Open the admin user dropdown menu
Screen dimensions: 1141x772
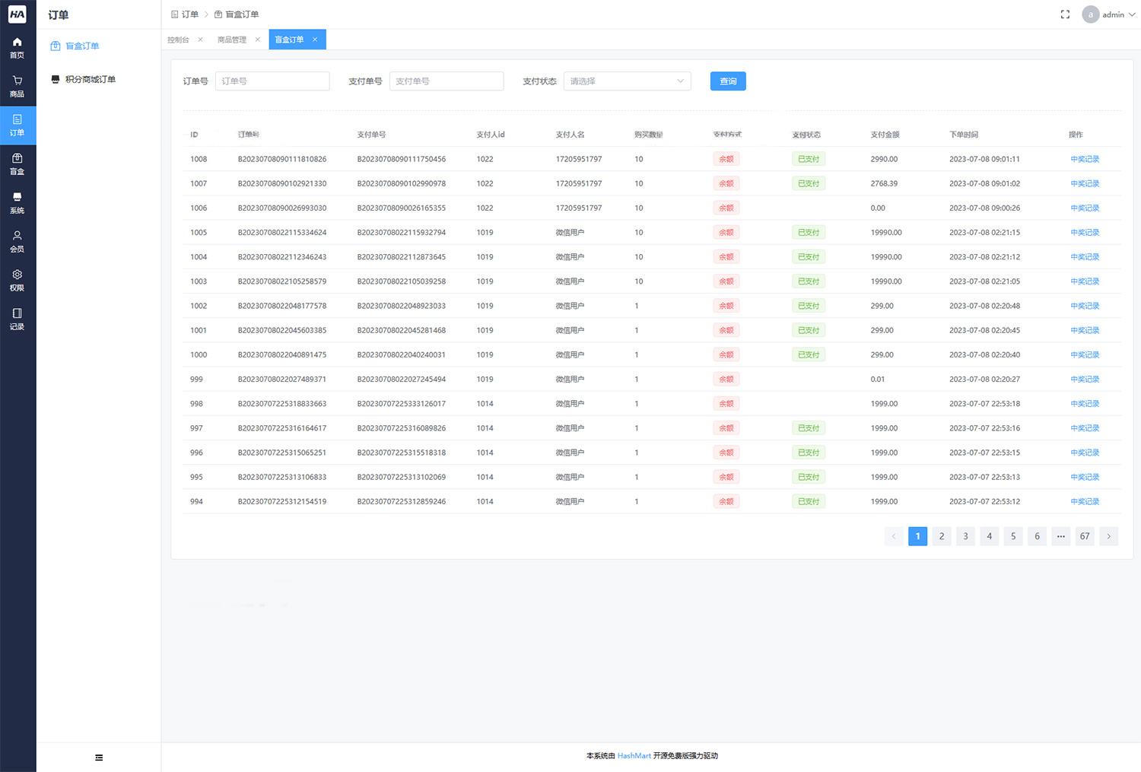coord(1109,14)
